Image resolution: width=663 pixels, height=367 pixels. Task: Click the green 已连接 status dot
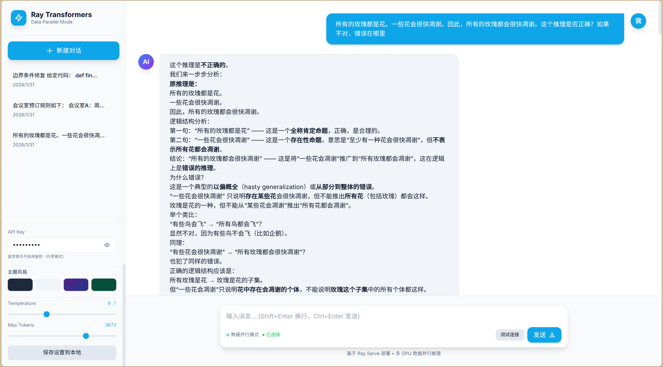tap(264, 334)
